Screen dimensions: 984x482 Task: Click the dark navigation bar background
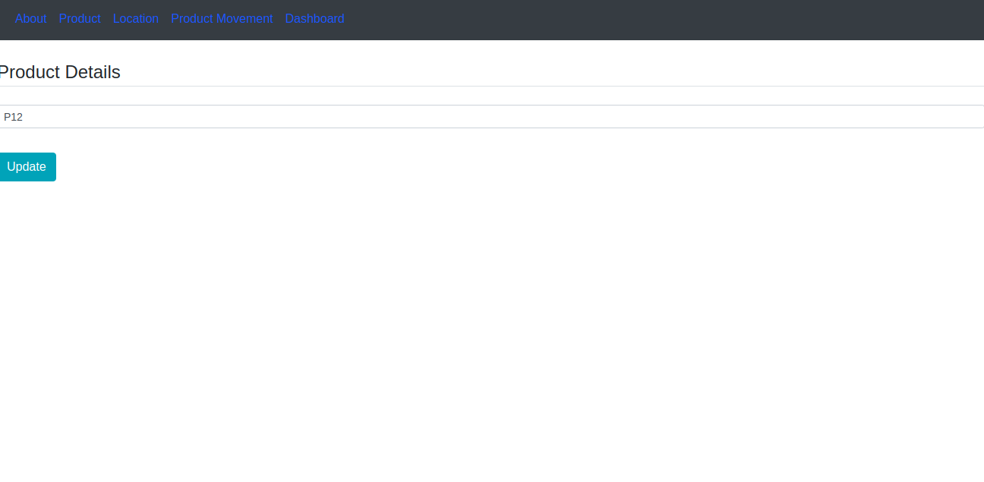(x=607, y=20)
